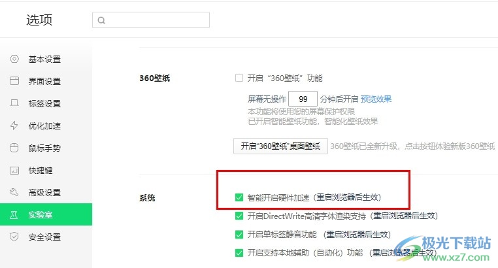
Task: Click the 快捷键 keyboard icon
Action: pos(14,170)
